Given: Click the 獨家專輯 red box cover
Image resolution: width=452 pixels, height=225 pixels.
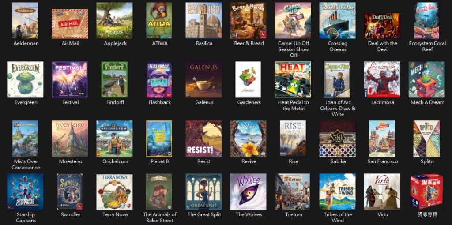Looking at the screenshot, I should point(426,191).
